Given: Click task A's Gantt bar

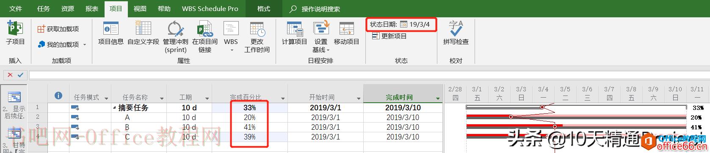Looking at the screenshot, I should (x=576, y=117).
